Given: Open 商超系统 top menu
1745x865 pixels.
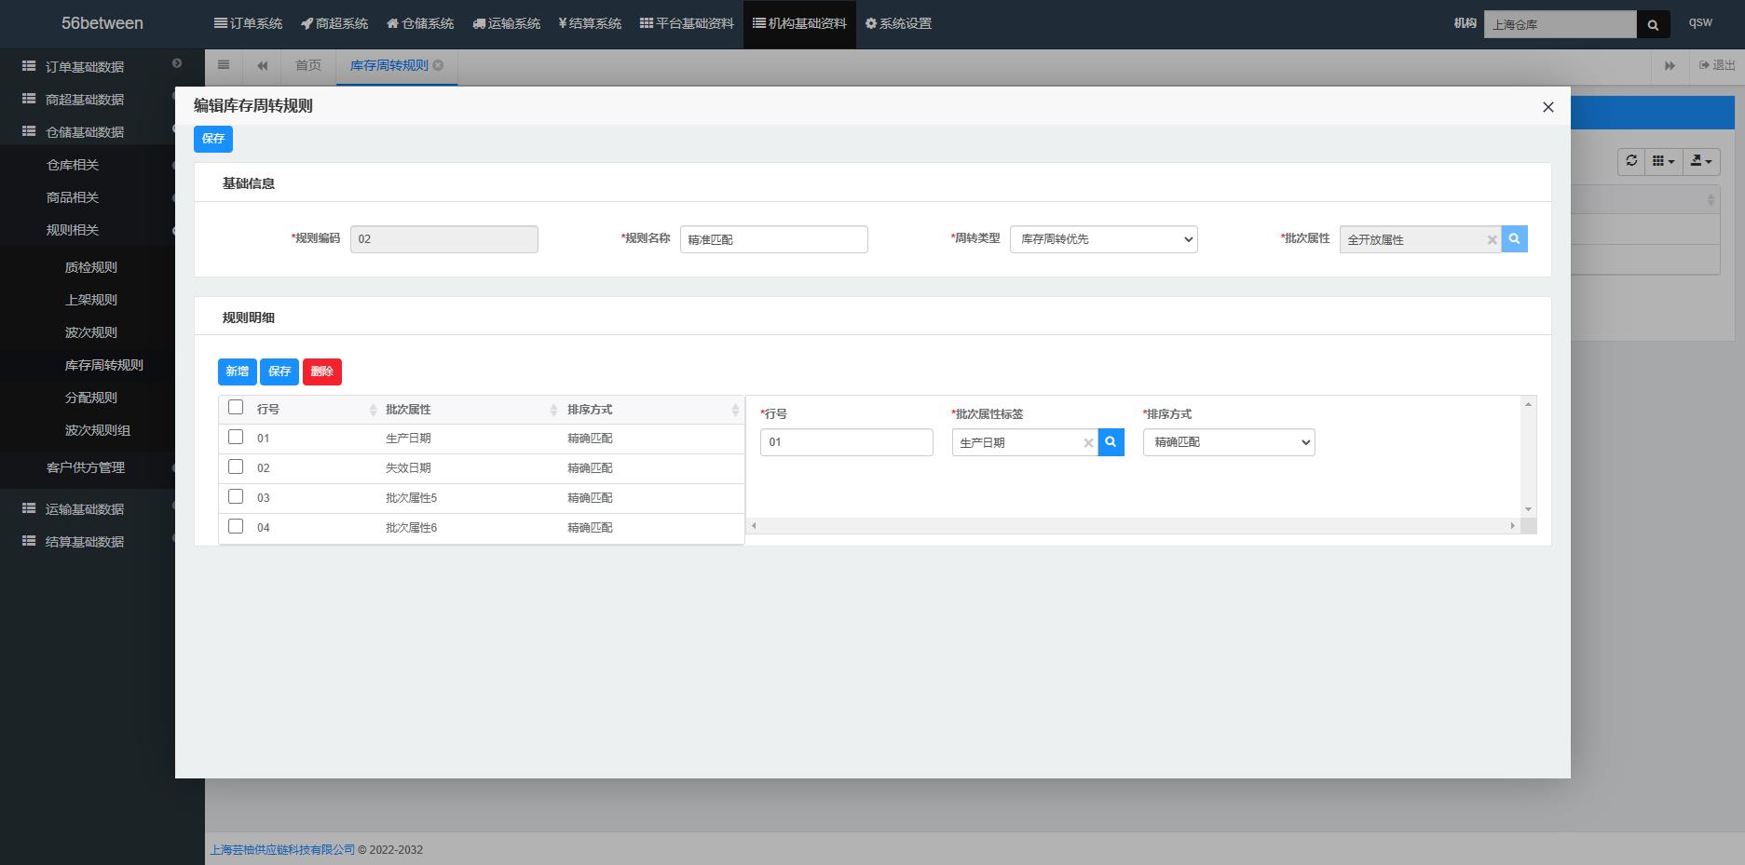Looking at the screenshot, I should coord(334,23).
